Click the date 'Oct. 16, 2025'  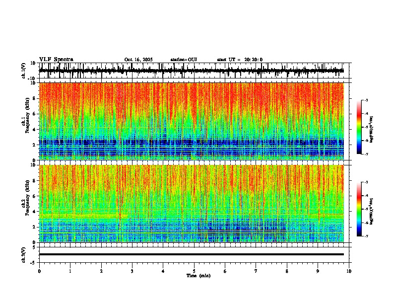(x=138, y=60)
